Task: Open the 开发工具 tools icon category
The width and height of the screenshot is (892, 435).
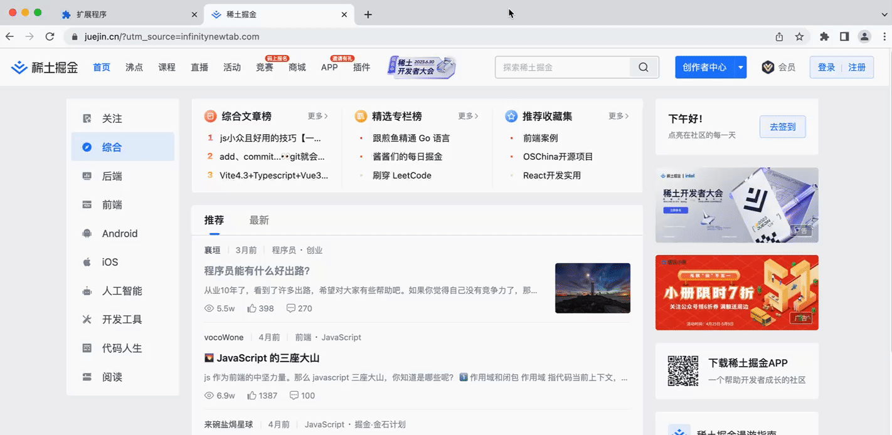Action: click(x=87, y=320)
